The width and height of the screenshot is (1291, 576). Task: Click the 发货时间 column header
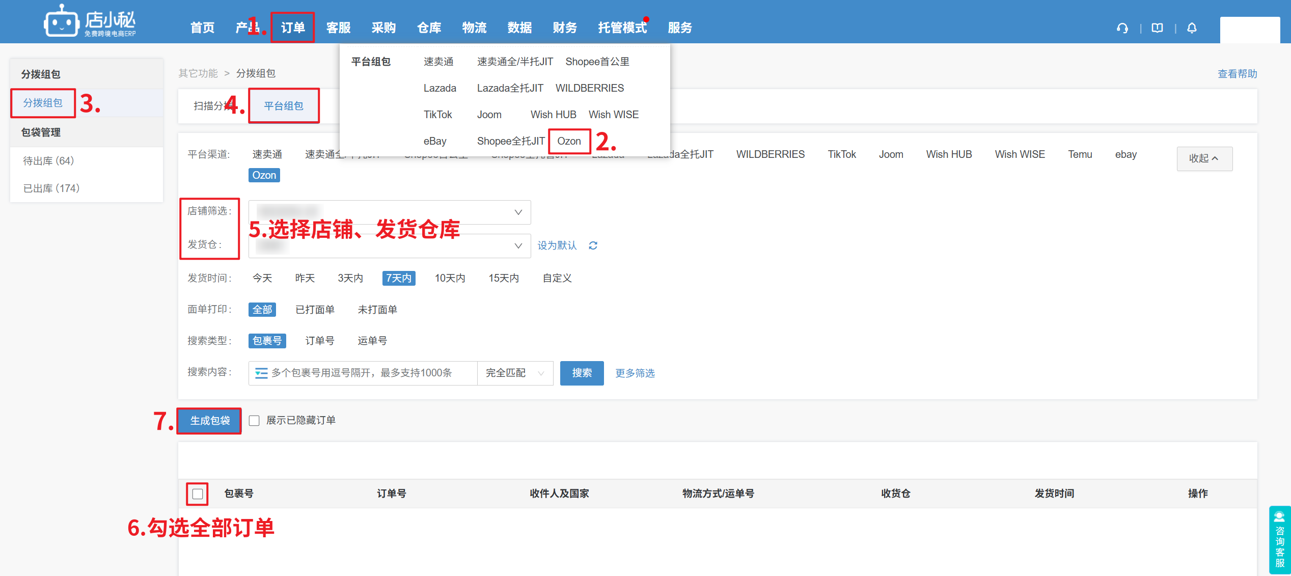click(1054, 493)
